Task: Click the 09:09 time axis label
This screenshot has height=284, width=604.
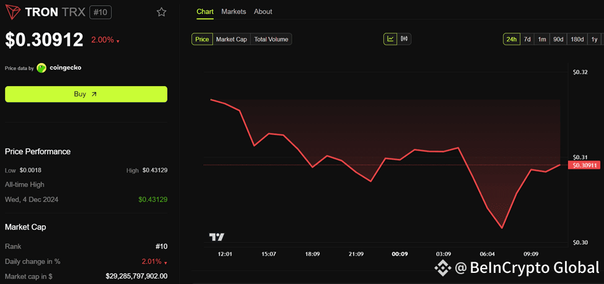Action: 531,254
